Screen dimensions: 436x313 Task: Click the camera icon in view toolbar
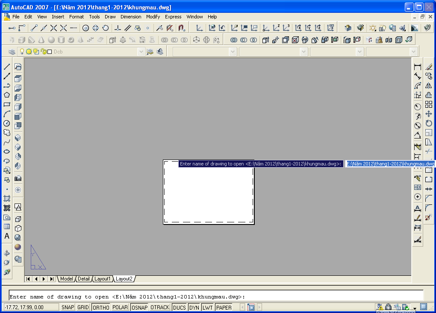click(x=18, y=178)
